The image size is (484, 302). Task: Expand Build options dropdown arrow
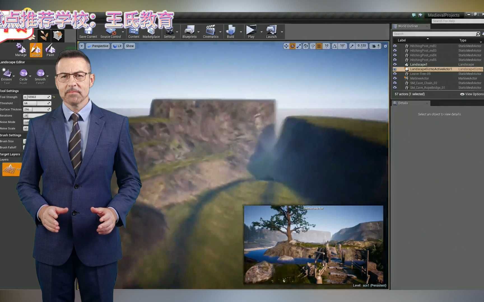click(x=241, y=32)
